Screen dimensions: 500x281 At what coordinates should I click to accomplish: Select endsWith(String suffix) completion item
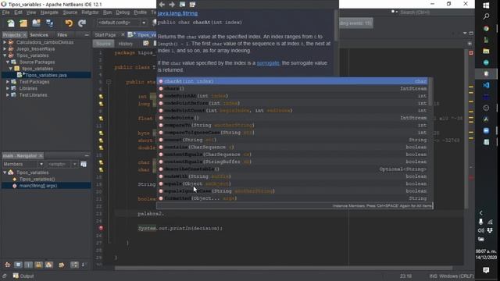click(x=293, y=176)
